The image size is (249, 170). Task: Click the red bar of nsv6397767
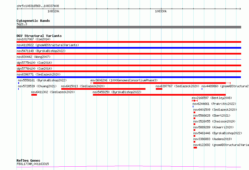(159, 89)
